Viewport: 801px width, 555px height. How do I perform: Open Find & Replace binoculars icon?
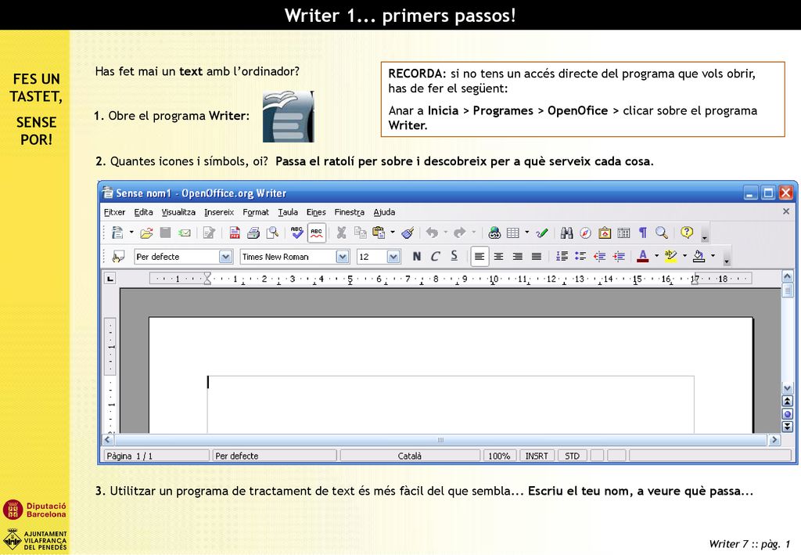click(x=566, y=233)
